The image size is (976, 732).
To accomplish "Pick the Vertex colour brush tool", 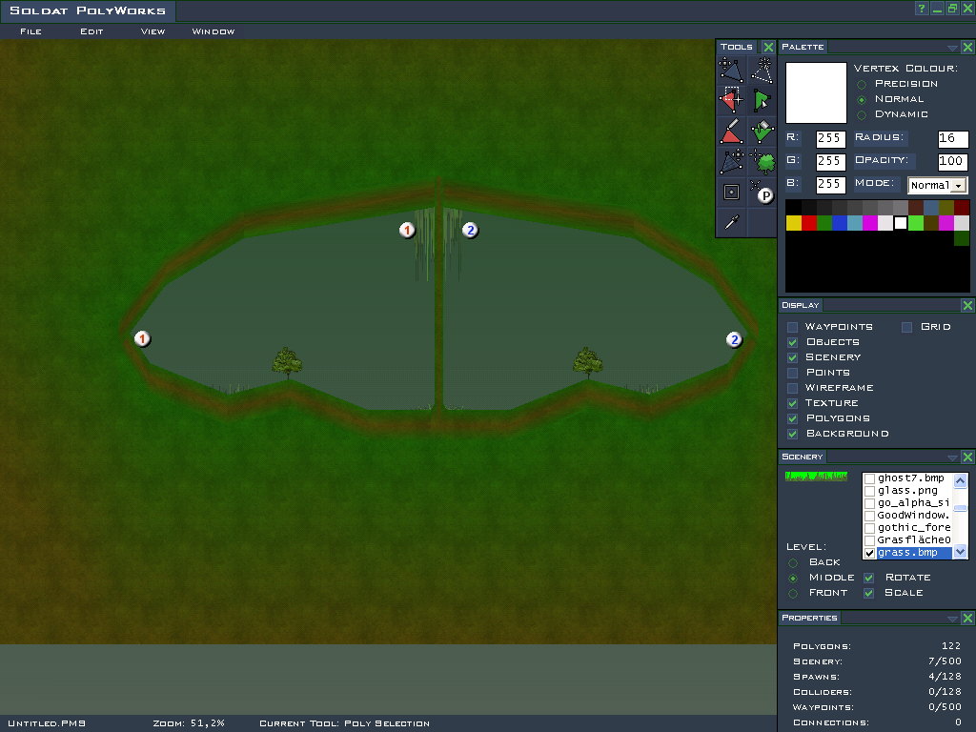I will click(731, 131).
